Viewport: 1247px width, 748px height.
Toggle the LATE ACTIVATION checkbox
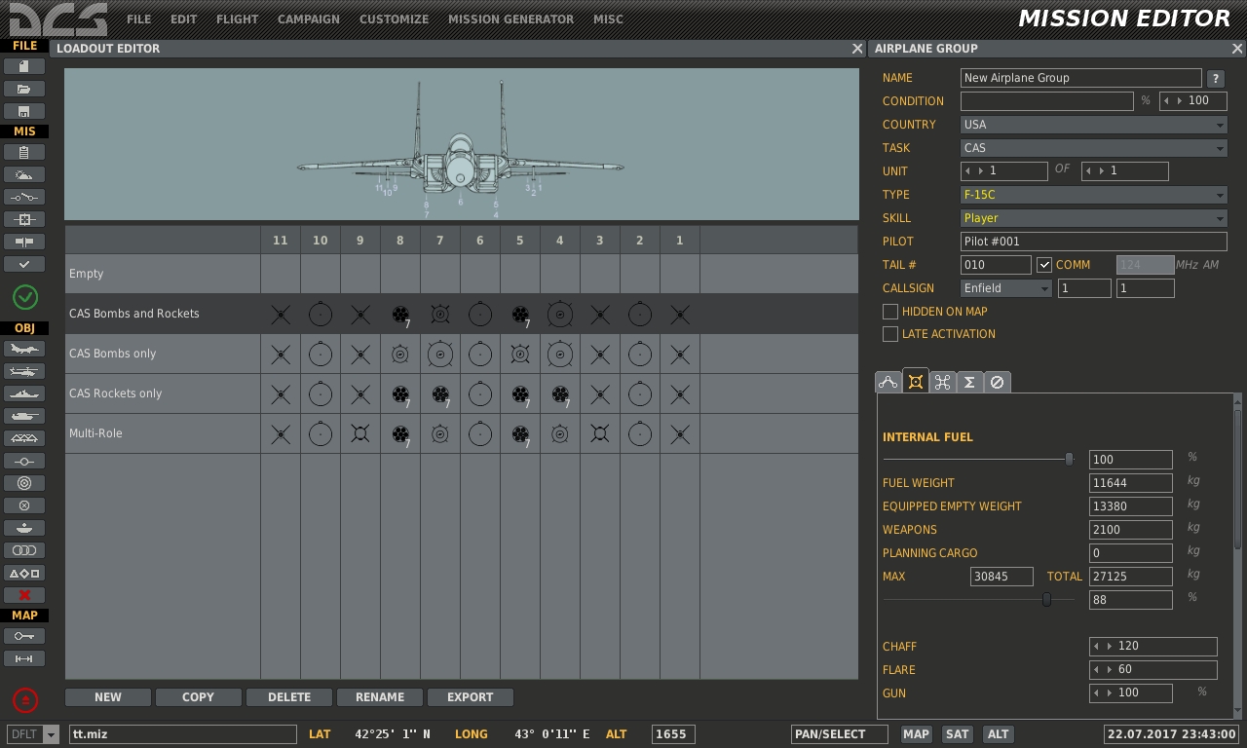[890, 334]
